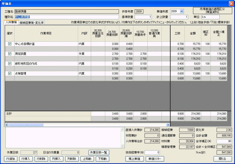Click the 作業項目 column header

click(46, 33)
